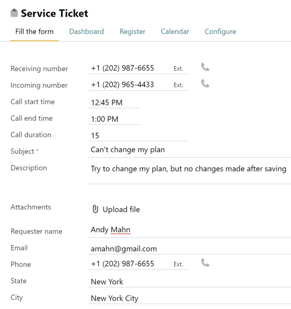Go to the Configure tab
Screen dimensions: 291x309
click(x=220, y=31)
